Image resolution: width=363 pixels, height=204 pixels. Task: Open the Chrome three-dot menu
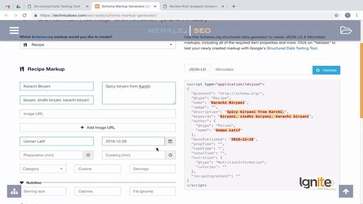click(357, 15)
